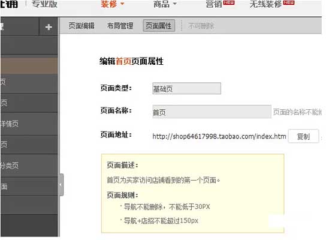The width and height of the screenshot is (326, 240).
Task: Open the 商品 dropdown menu
Action: tap(165, 4)
